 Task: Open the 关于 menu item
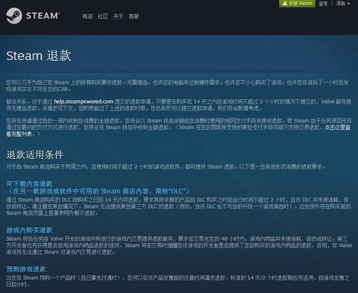click(118, 16)
